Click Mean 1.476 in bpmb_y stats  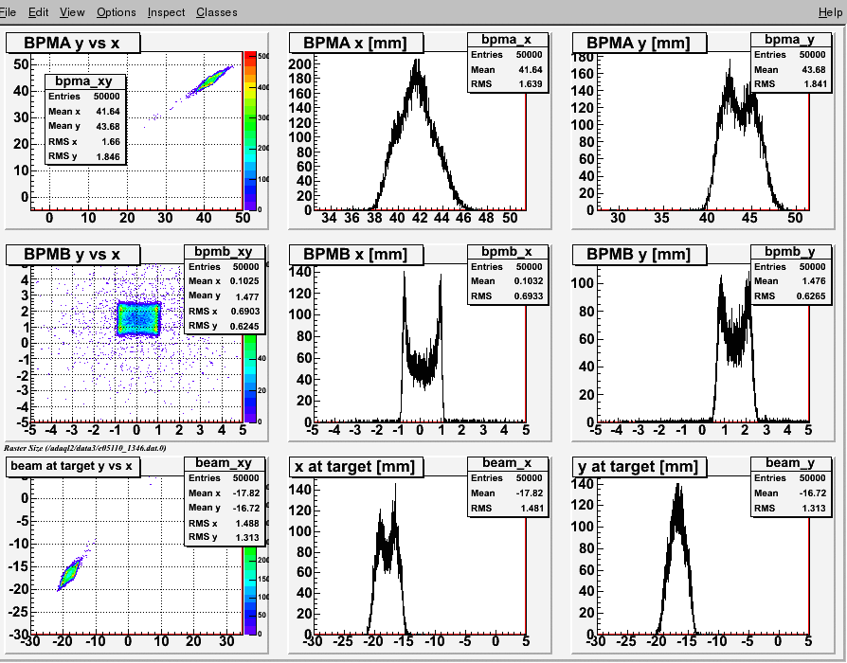pyautogui.click(x=790, y=281)
